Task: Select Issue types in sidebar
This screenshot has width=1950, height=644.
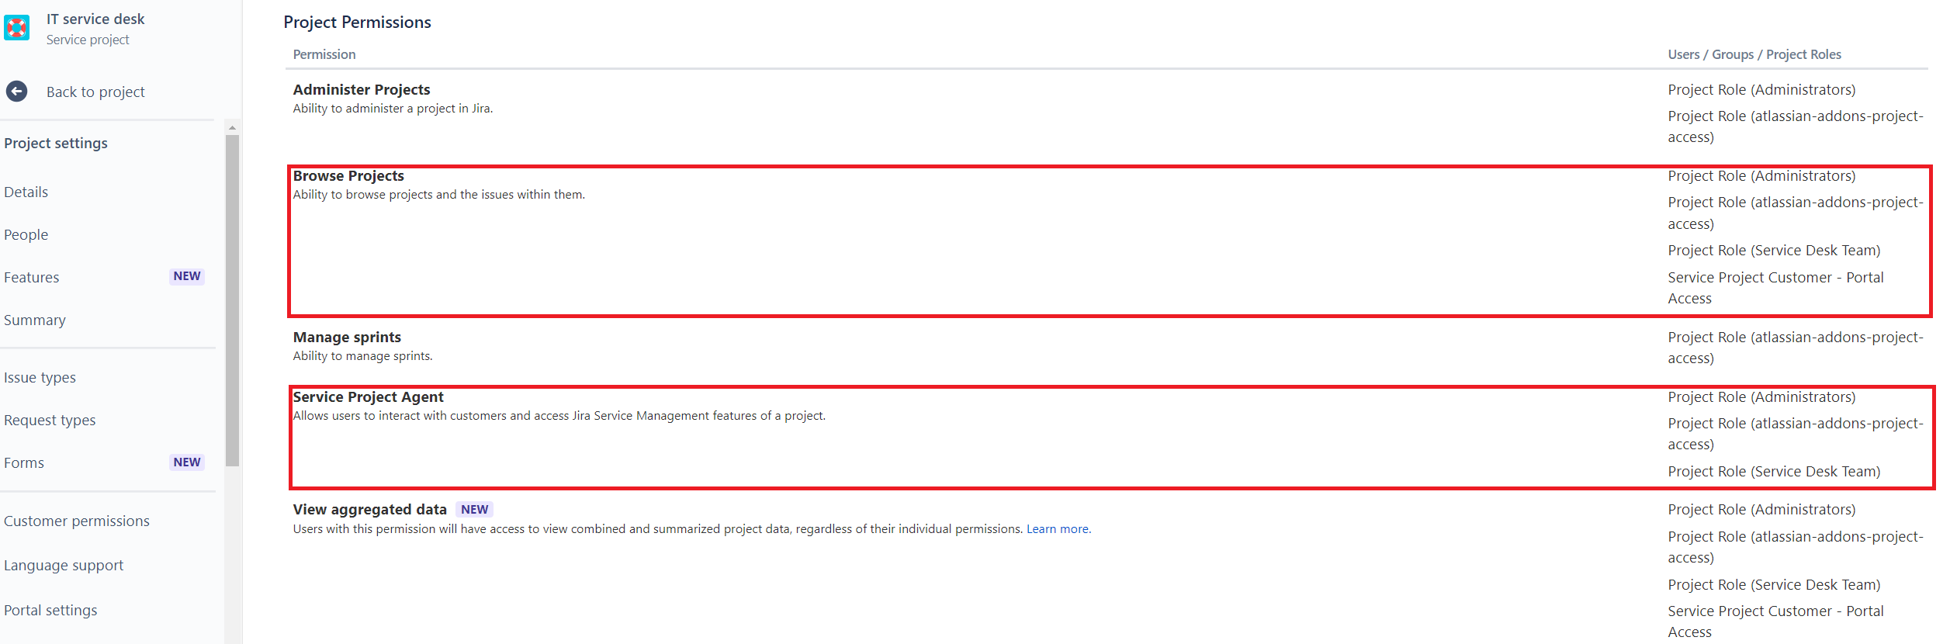Action: click(x=40, y=378)
